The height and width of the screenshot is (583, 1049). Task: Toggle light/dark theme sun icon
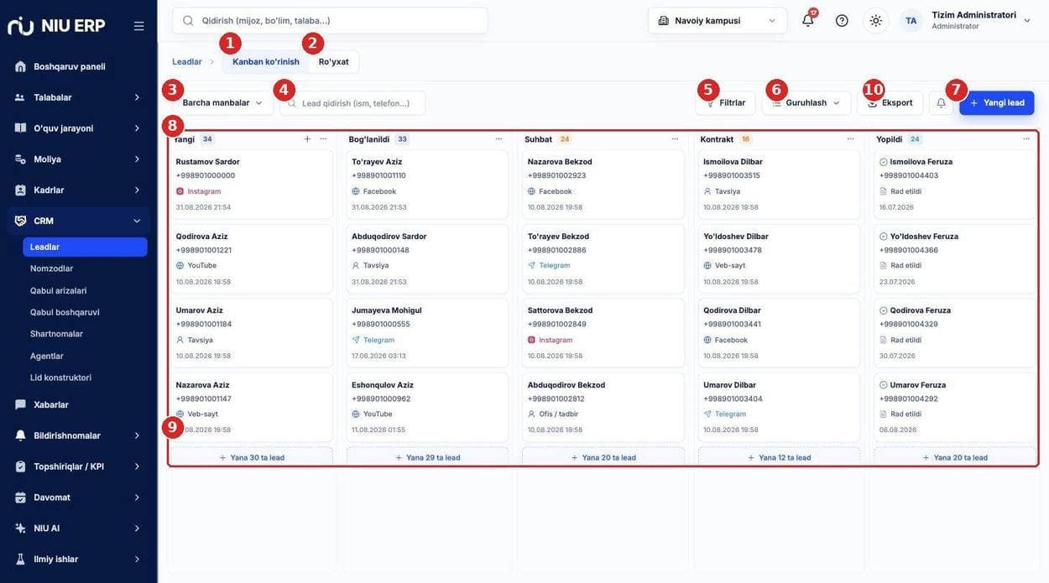[876, 20]
